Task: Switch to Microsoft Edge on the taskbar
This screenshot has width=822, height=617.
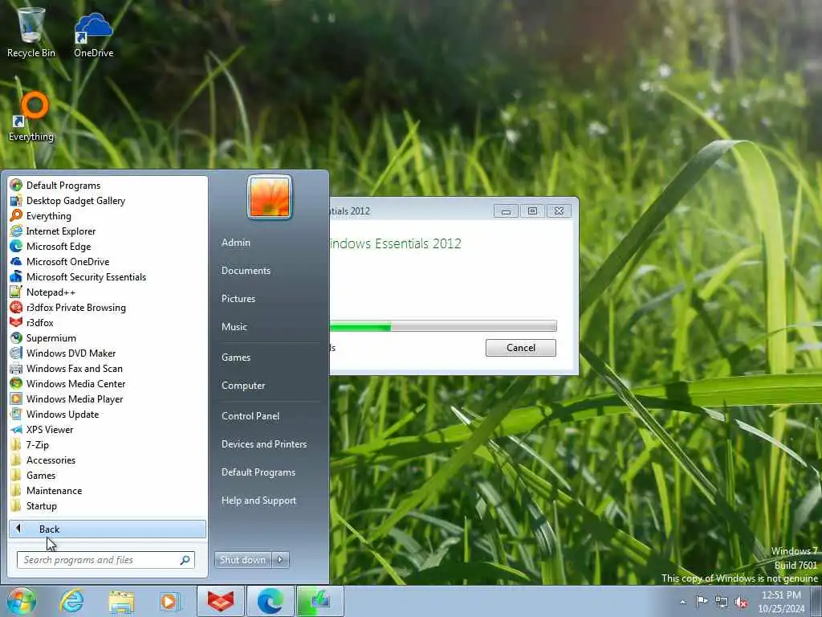Action: pos(270,601)
